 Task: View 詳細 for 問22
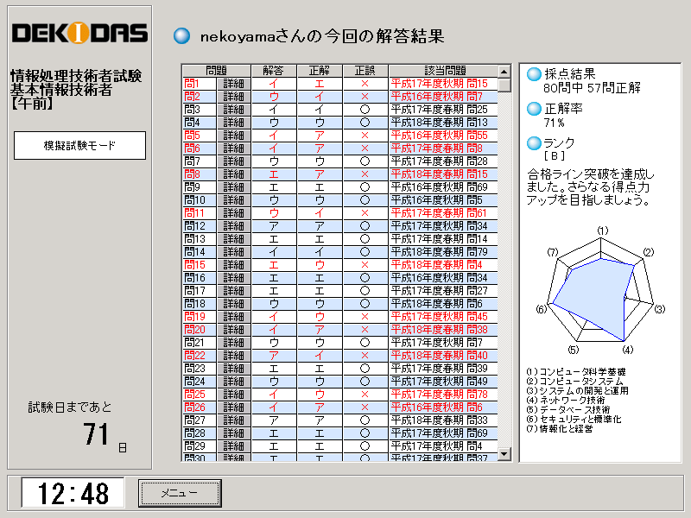[x=233, y=356]
